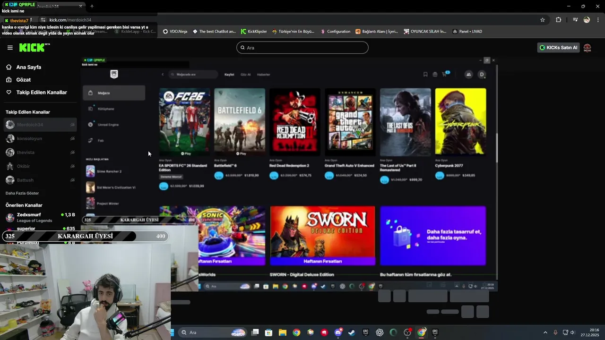
Task: Open VDO.Ninja bookmark
Action: [175, 32]
